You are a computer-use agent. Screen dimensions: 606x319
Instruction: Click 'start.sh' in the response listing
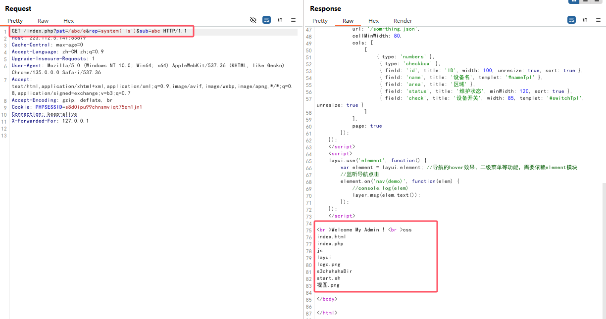[329, 278]
